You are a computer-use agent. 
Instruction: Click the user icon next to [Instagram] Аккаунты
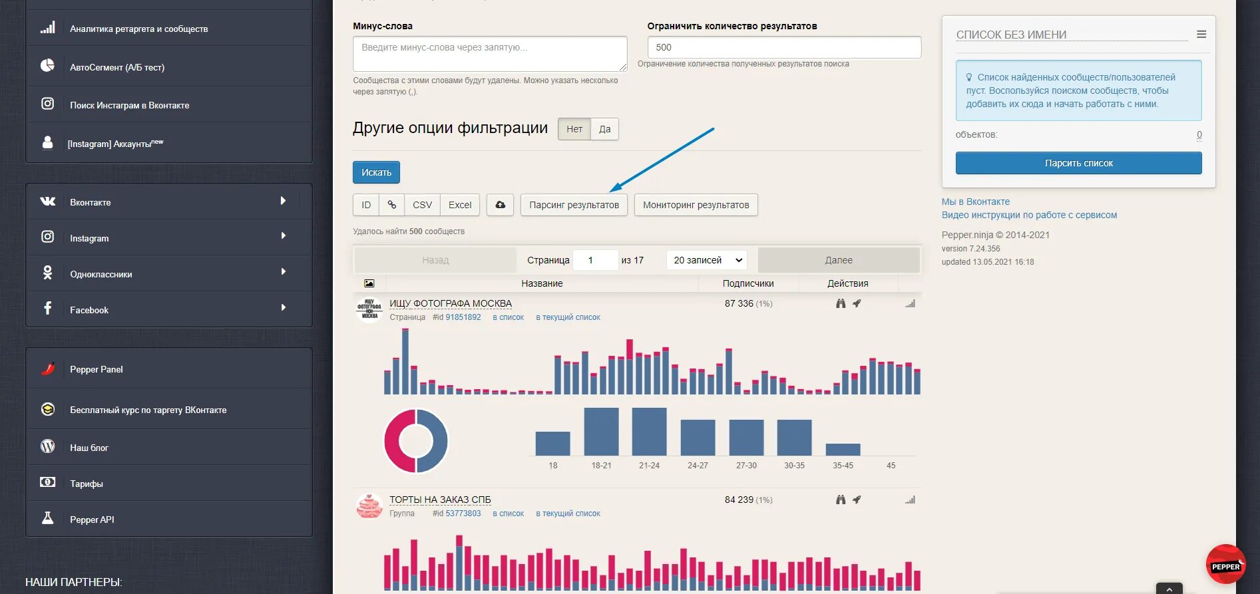47,142
